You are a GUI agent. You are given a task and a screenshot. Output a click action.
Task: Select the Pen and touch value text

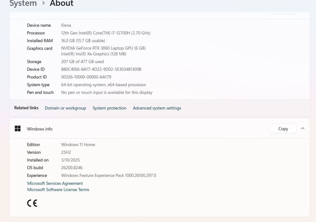(x=107, y=92)
